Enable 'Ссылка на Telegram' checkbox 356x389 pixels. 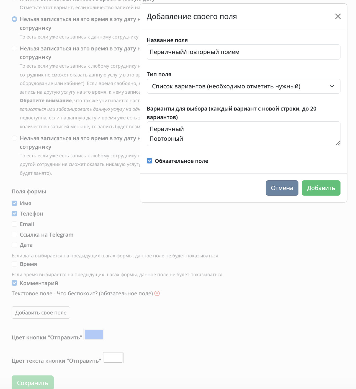pos(14,235)
